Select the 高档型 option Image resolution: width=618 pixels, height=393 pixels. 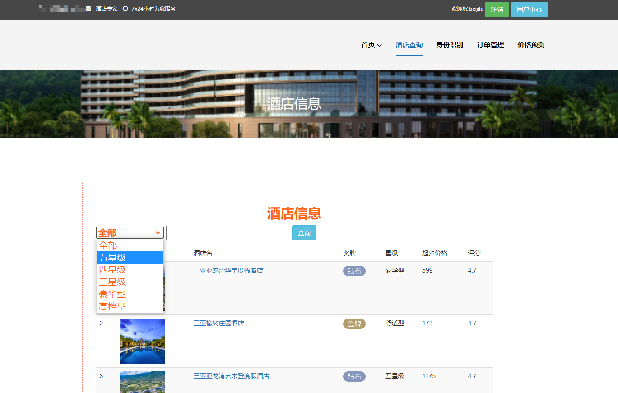click(x=130, y=306)
